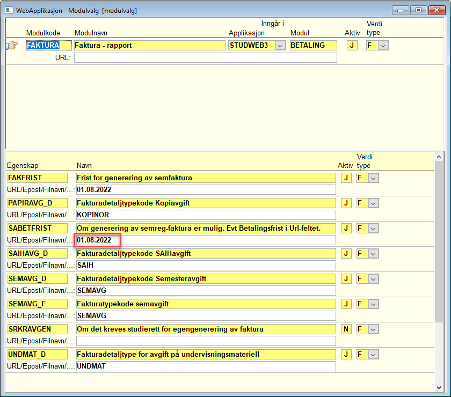The width and height of the screenshot is (451, 397).
Task: Click the Modul field containing BETALING
Action: click(313, 46)
